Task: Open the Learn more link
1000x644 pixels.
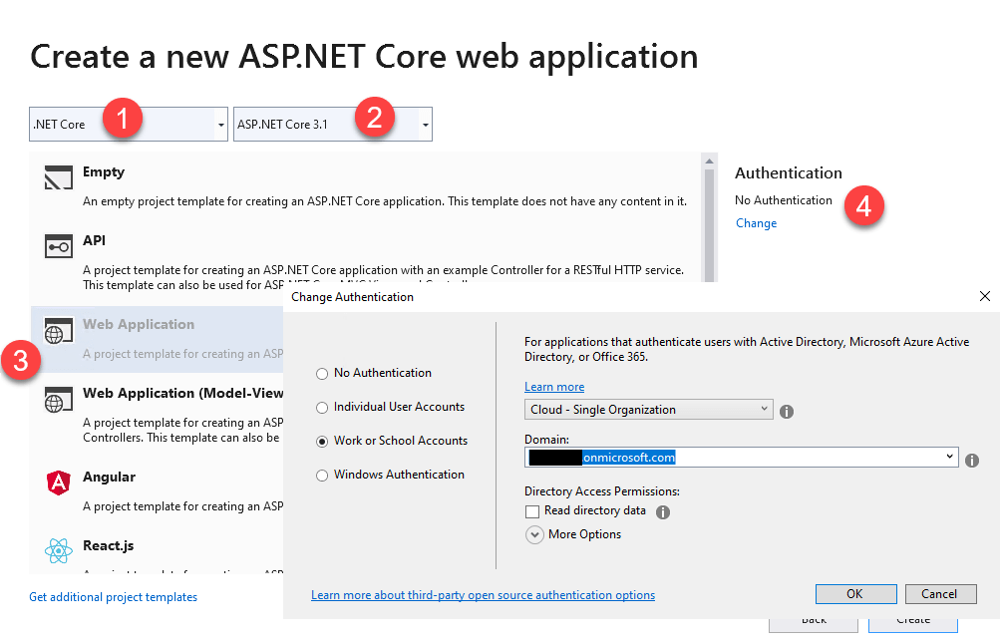Action: (x=554, y=387)
